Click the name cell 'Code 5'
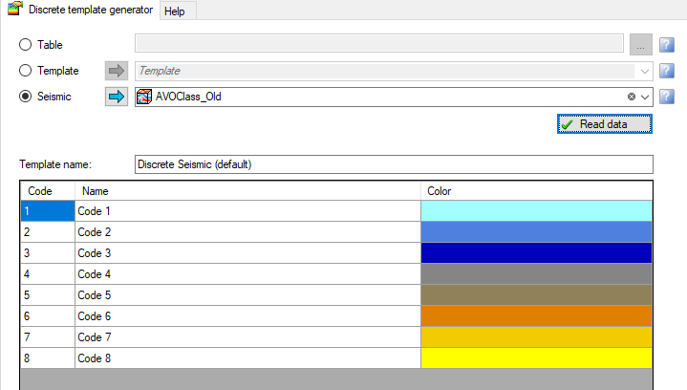Viewport: 687px width, 390px height. pyautogui.click(x=247, y=295)
